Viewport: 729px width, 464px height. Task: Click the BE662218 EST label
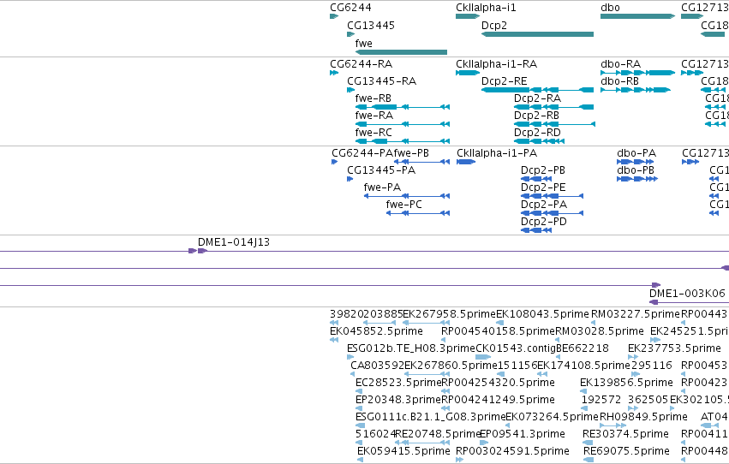tap(583, 348)
